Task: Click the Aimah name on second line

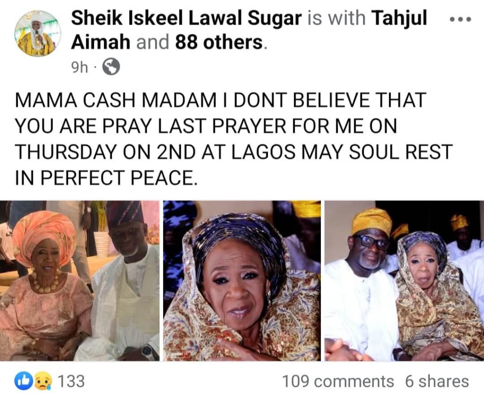Action: 101,42
